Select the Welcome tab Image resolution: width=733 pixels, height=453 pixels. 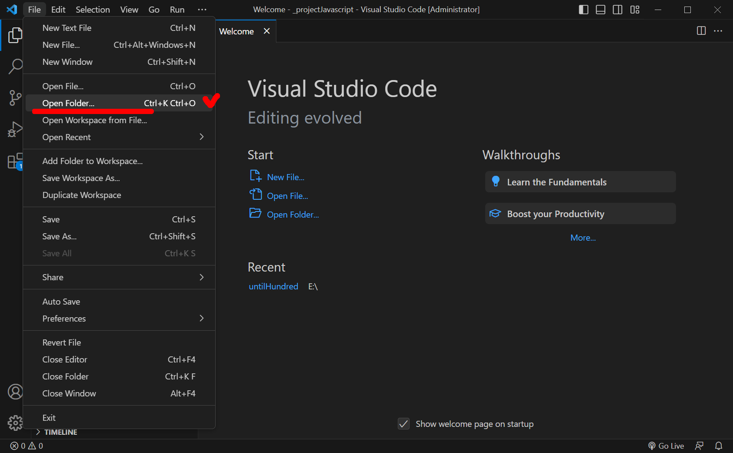(246, 31)
